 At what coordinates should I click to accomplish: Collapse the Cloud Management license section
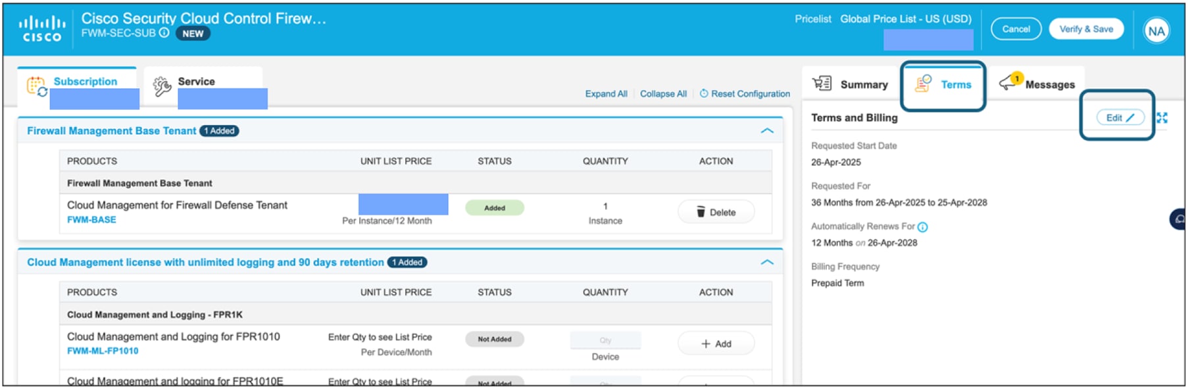coord(767,262)
